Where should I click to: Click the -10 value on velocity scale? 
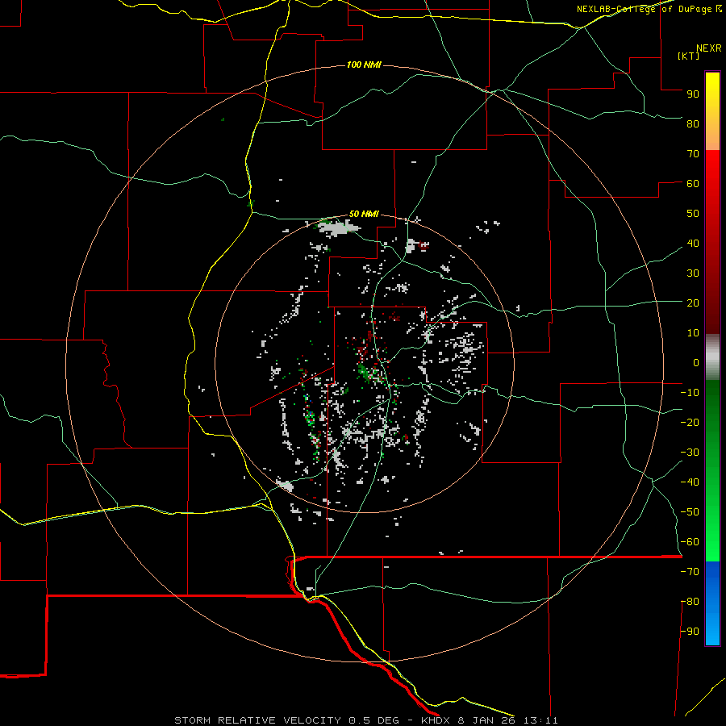690,393
